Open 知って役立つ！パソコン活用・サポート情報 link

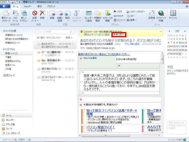112,112
